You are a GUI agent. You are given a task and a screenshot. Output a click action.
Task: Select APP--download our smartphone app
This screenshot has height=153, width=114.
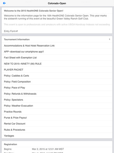[x=57, y=52]
